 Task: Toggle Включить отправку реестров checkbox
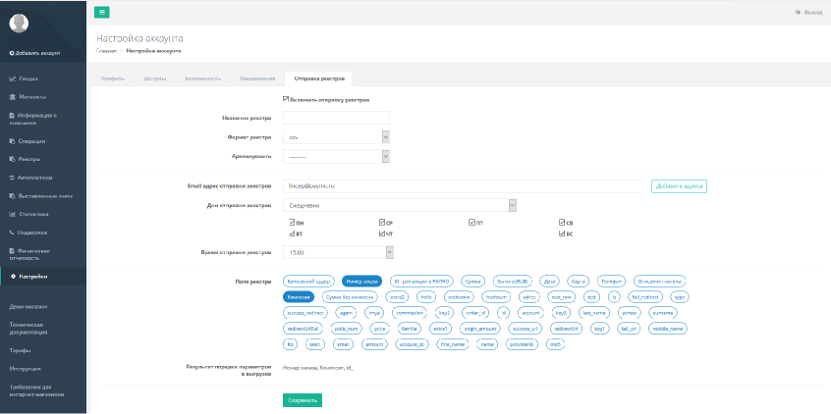286,99
